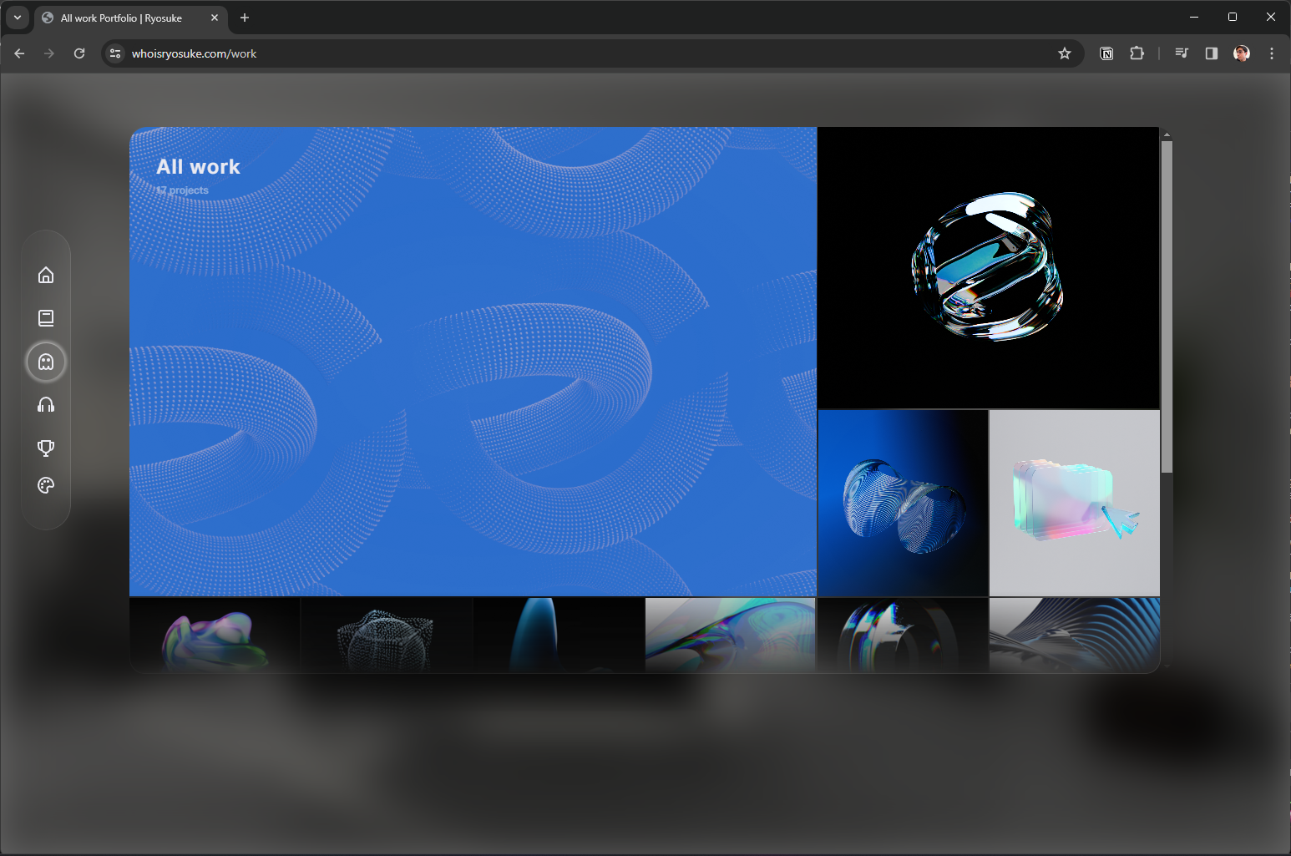This screenshot has width=1291, height=856.
Task: Open the glass ring project thumbnail
Action: (988, 267)
